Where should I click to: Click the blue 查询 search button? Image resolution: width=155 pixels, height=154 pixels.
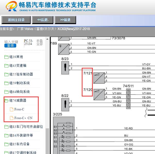[10, 45]
